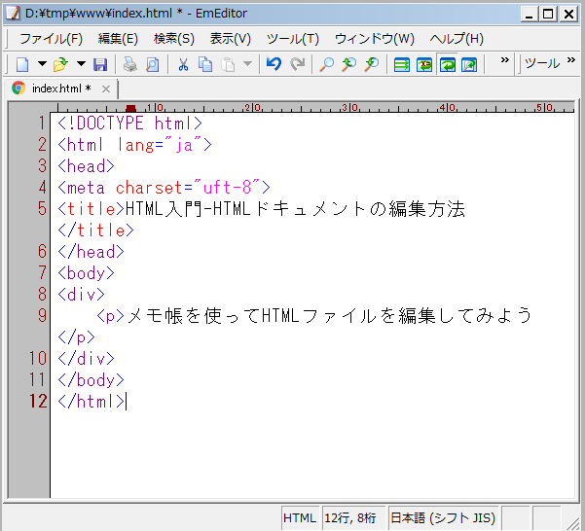Minimize the EmEditor window
The width and height of the screenshot is (585, 531).
(530, 15)
